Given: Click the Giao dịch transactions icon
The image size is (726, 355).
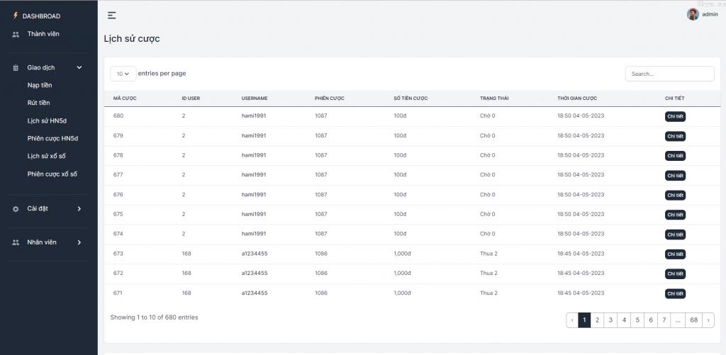Looking at the screenshot, I should pos(16,68).
